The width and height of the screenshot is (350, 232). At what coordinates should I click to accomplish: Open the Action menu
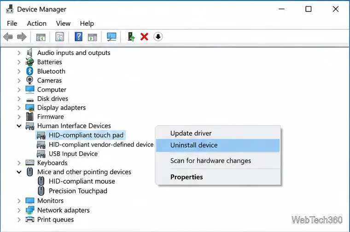point(37,23)
